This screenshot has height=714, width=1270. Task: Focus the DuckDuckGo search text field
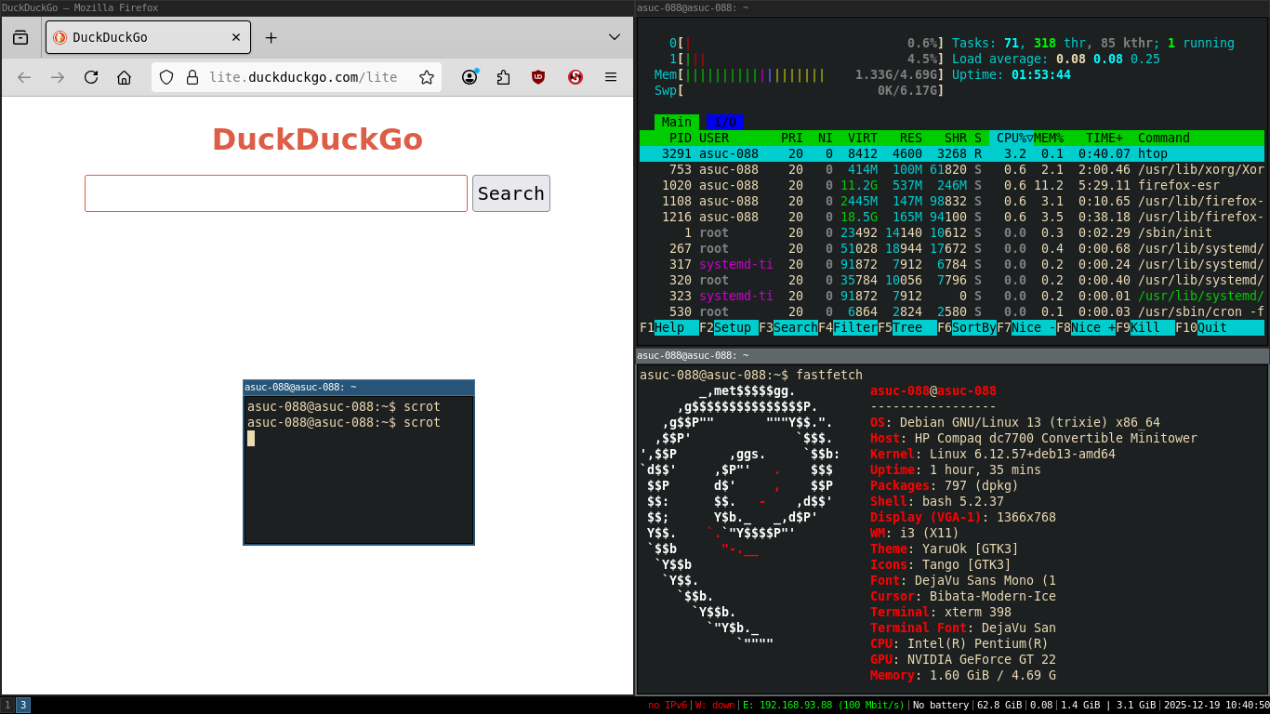pos(275,193)
